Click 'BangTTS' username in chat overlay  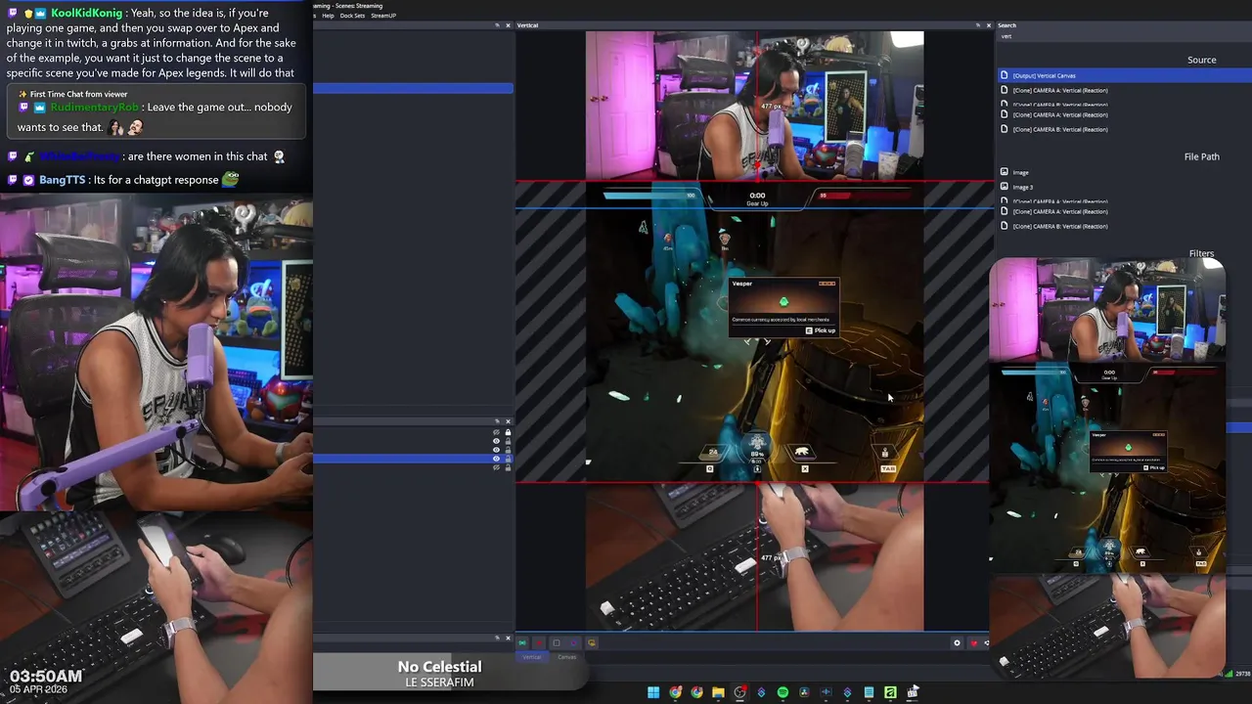tap(62, 180)
